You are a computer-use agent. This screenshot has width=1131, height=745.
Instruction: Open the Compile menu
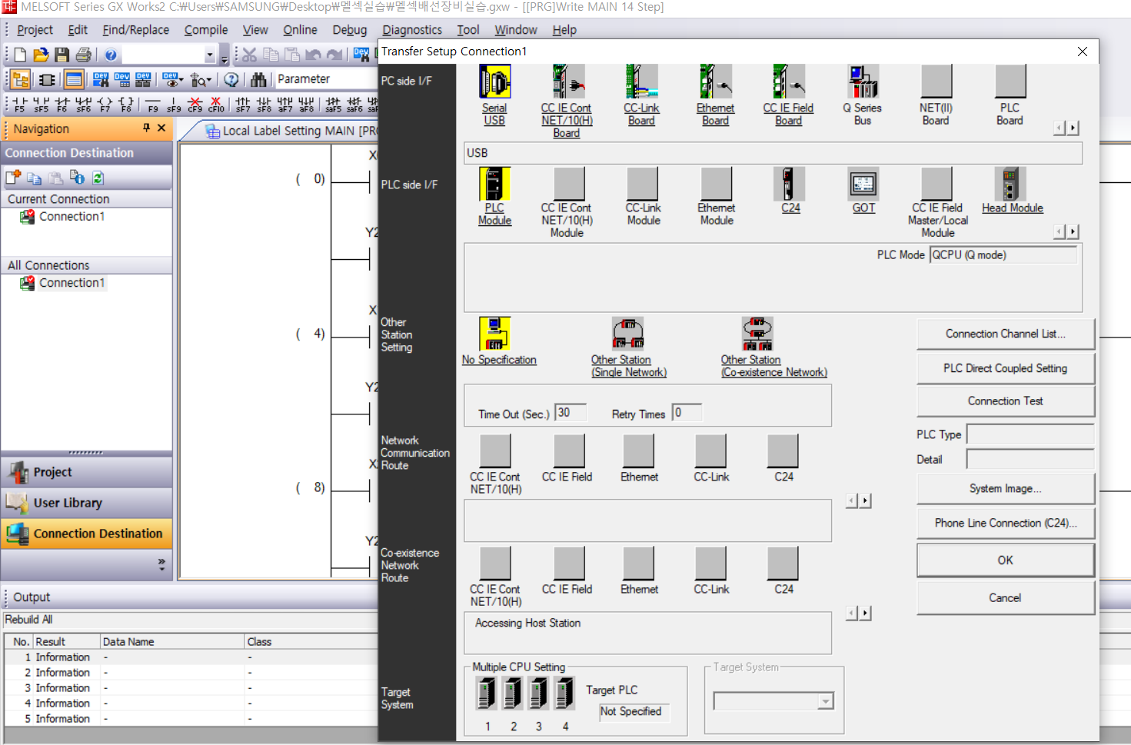(206, 30)
